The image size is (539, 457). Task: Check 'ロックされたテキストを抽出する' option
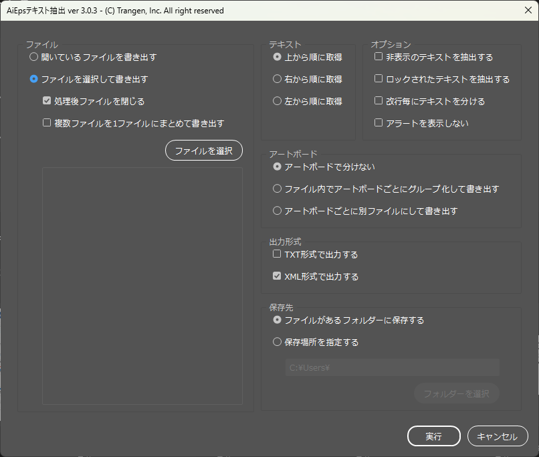tap(379, 78)
